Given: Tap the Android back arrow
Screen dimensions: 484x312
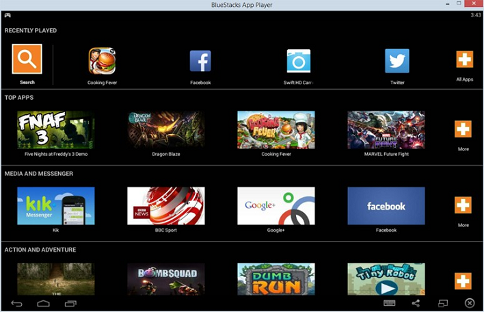Looking at the screenshot, I should click(16, 303).
